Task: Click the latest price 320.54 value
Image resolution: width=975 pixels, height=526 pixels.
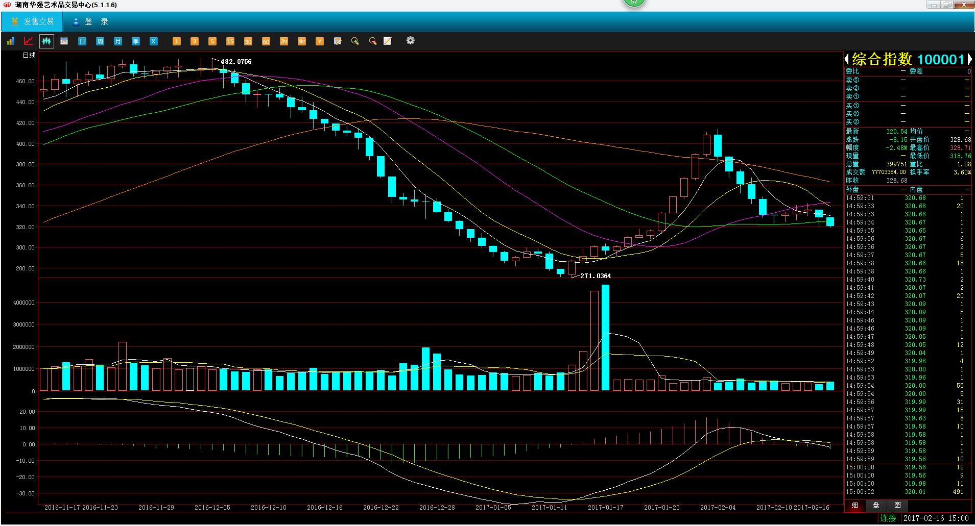Action: pyautogui.click(x=896, y=132)
